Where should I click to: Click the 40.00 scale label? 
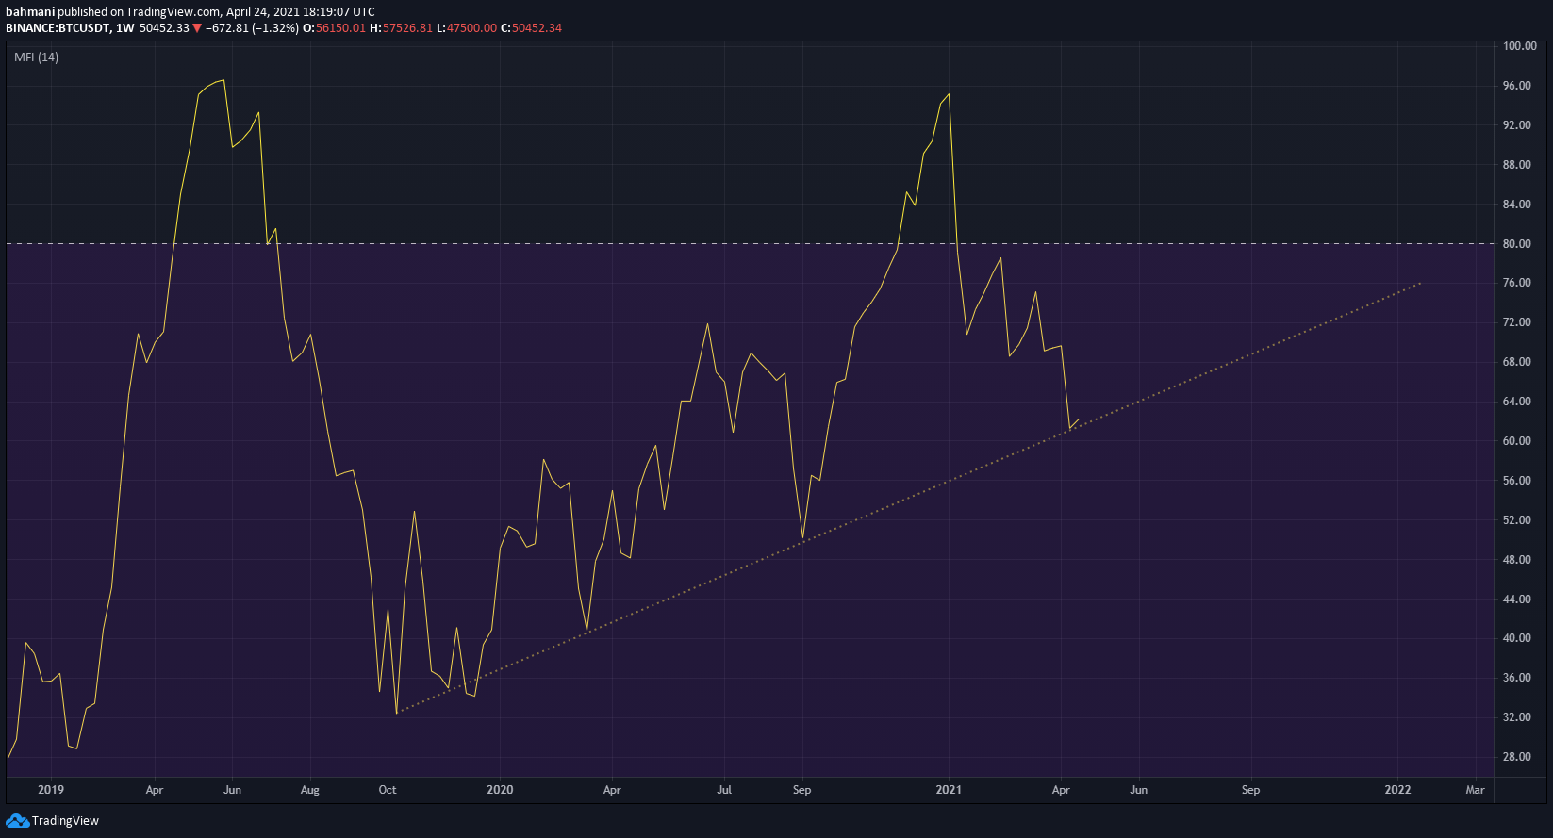[1517, 638]
